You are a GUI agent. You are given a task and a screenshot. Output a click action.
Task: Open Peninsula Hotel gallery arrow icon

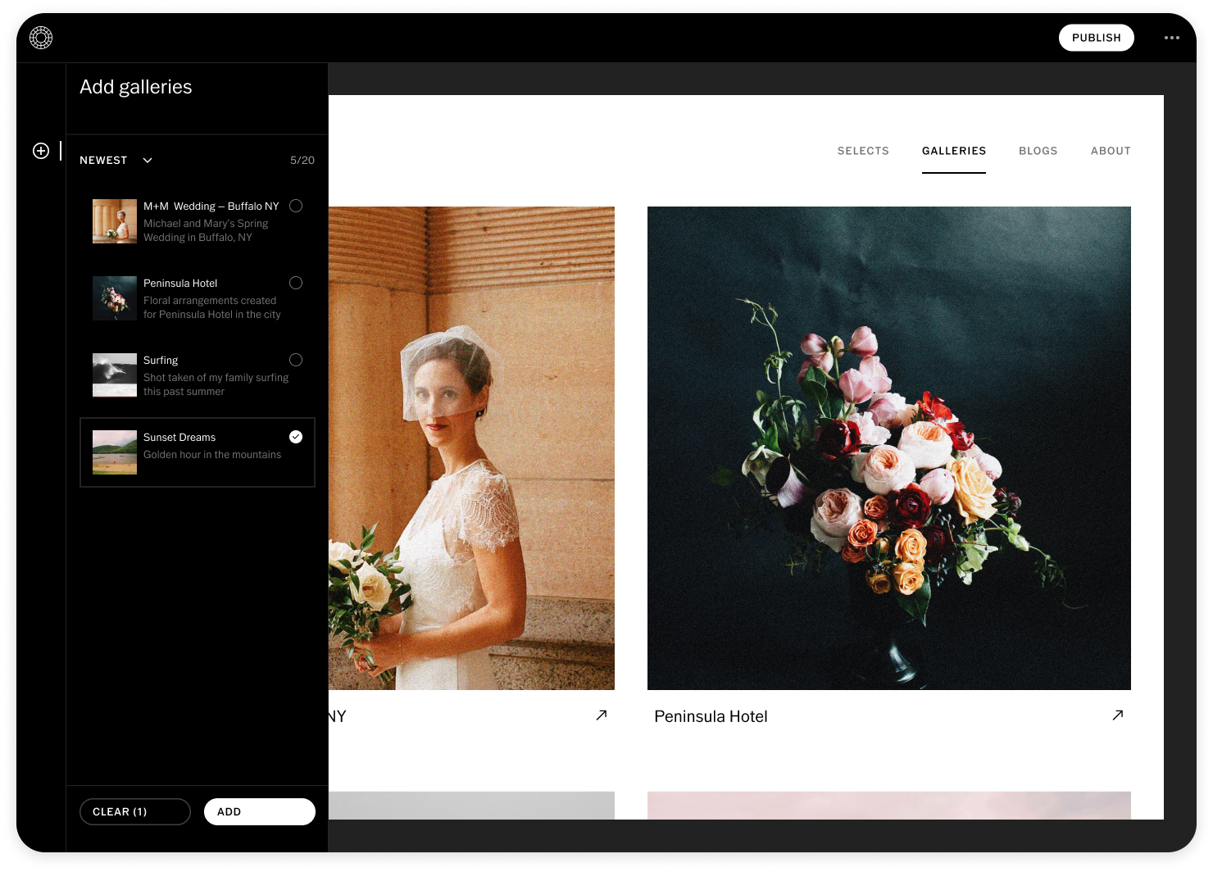(x=1118, y=715)
